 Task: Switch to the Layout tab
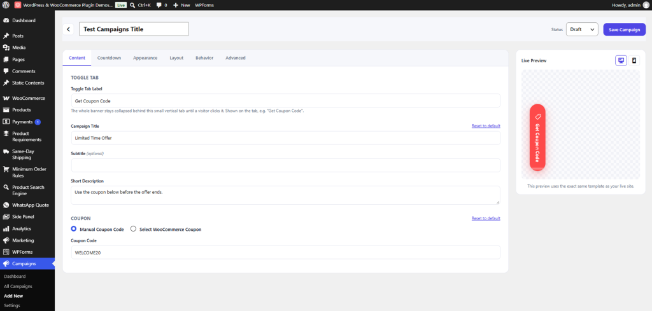pyautogui.click(x=176, y=58)
